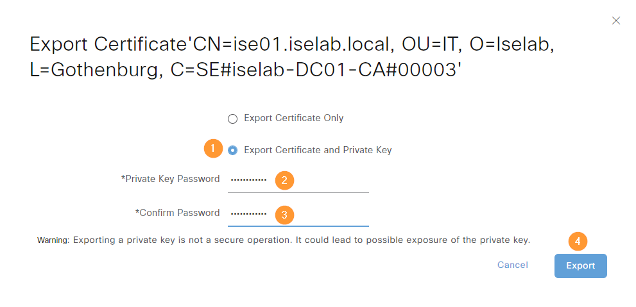Click the orange step 3 badge
This screenshot has height=307, width=636.
tap(284, 215)
